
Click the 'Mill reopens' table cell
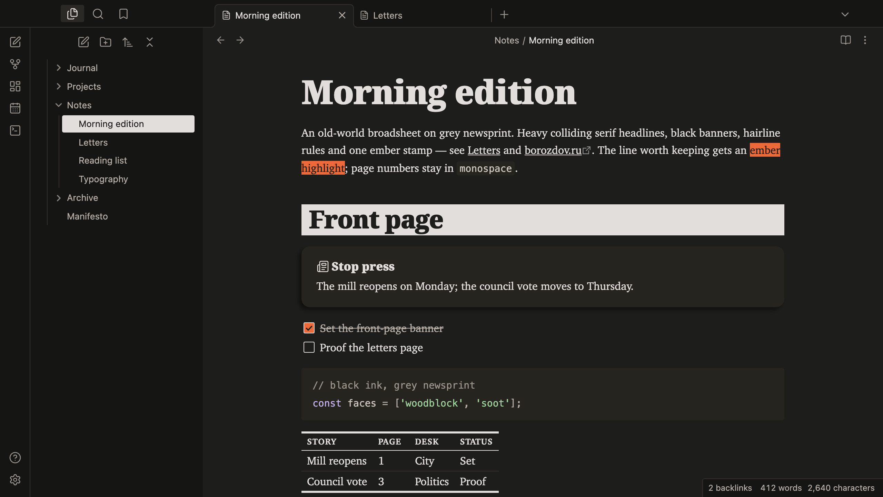click(x=337, y=461)
